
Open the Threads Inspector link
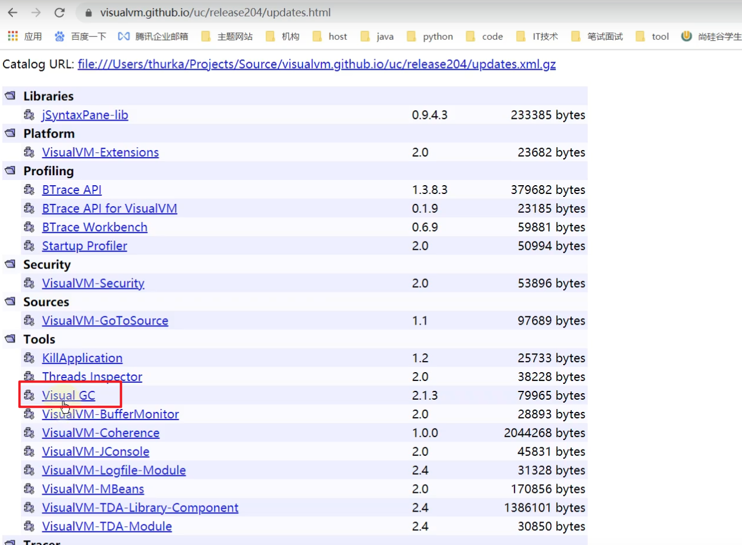coord(92,377)
